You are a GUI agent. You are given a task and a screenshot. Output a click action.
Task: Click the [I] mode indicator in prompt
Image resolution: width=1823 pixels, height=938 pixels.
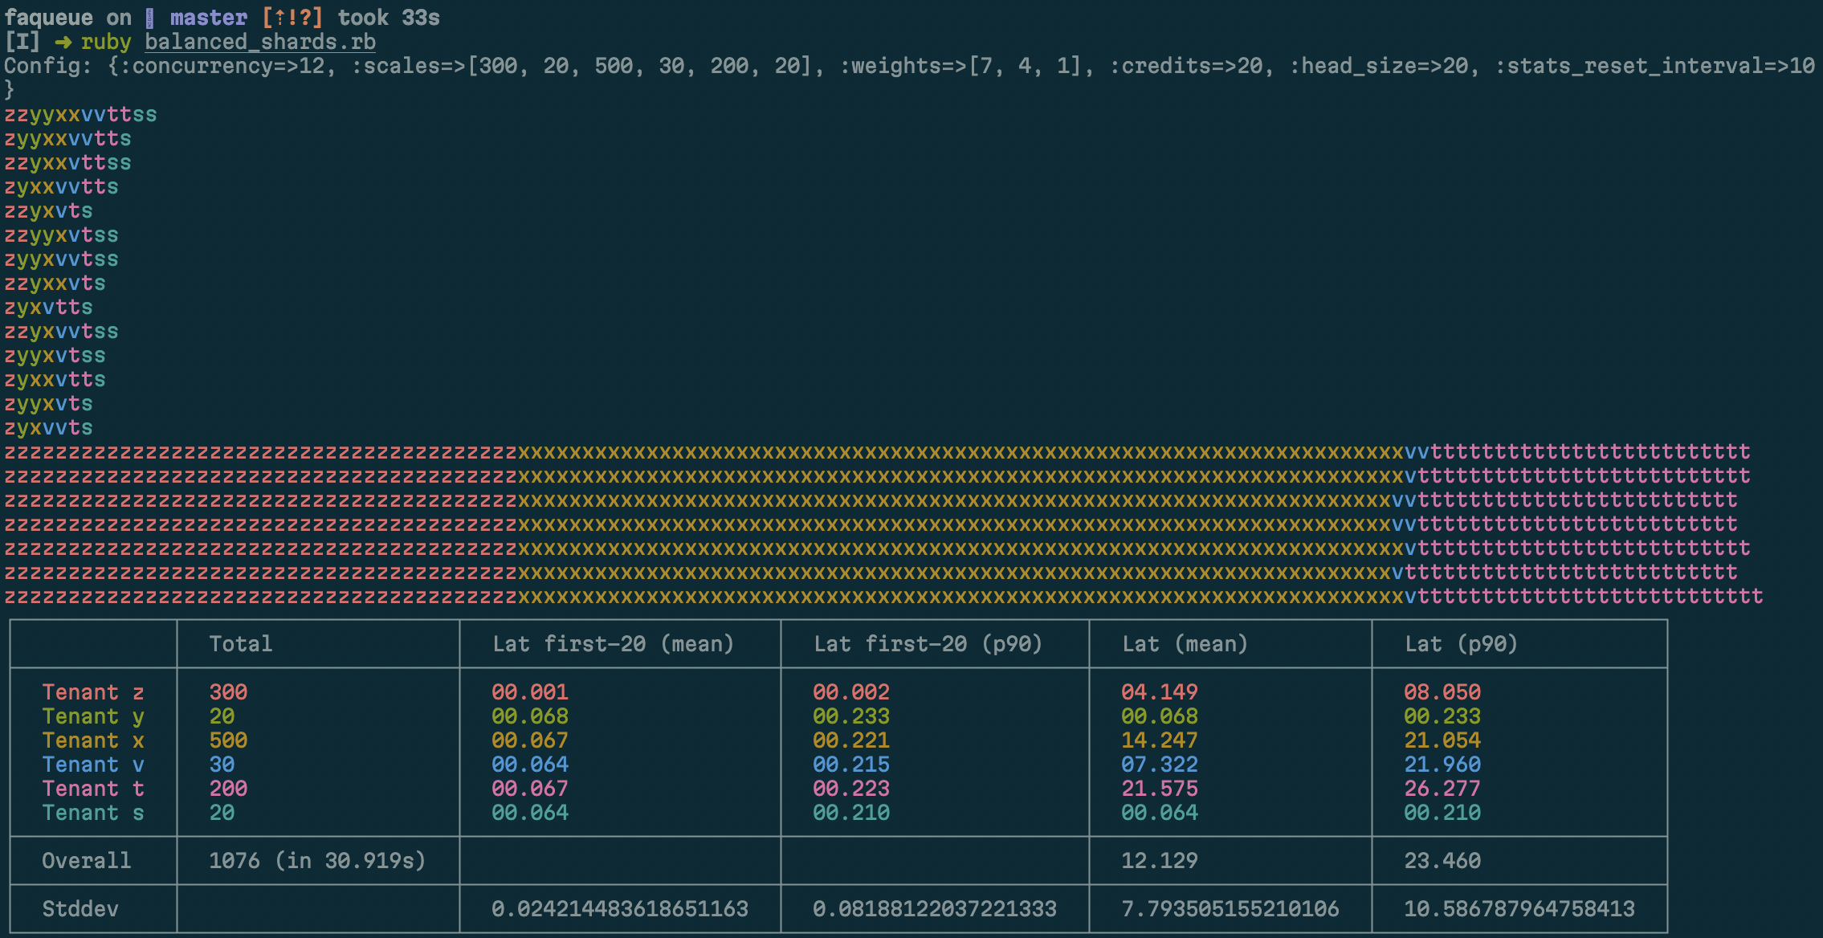(22, 42)
